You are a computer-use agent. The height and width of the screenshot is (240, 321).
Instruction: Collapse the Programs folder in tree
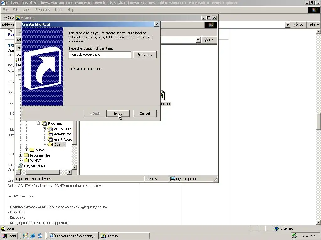coord(38,123)
